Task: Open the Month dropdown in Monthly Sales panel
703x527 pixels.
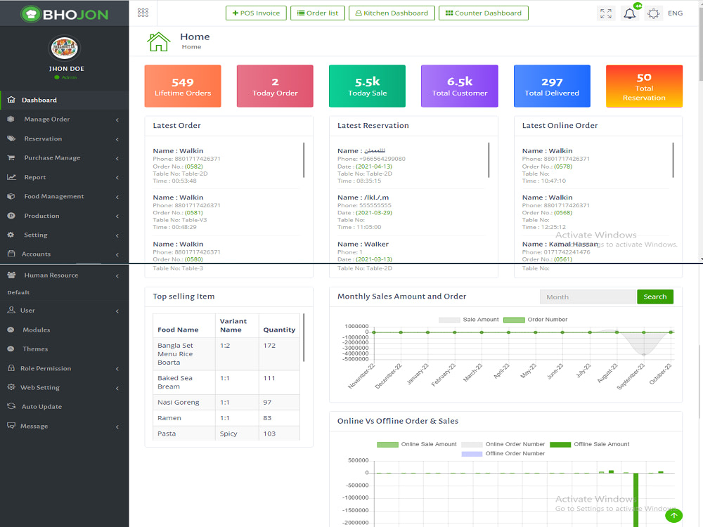Action: tap(588, 297)
